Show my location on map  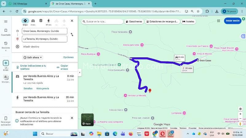[240, 109]
